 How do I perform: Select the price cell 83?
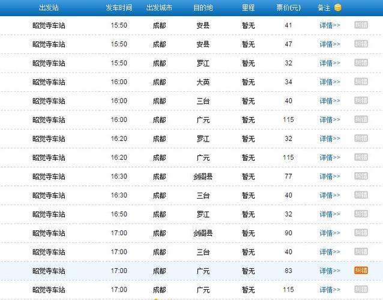tap(289, 271)
